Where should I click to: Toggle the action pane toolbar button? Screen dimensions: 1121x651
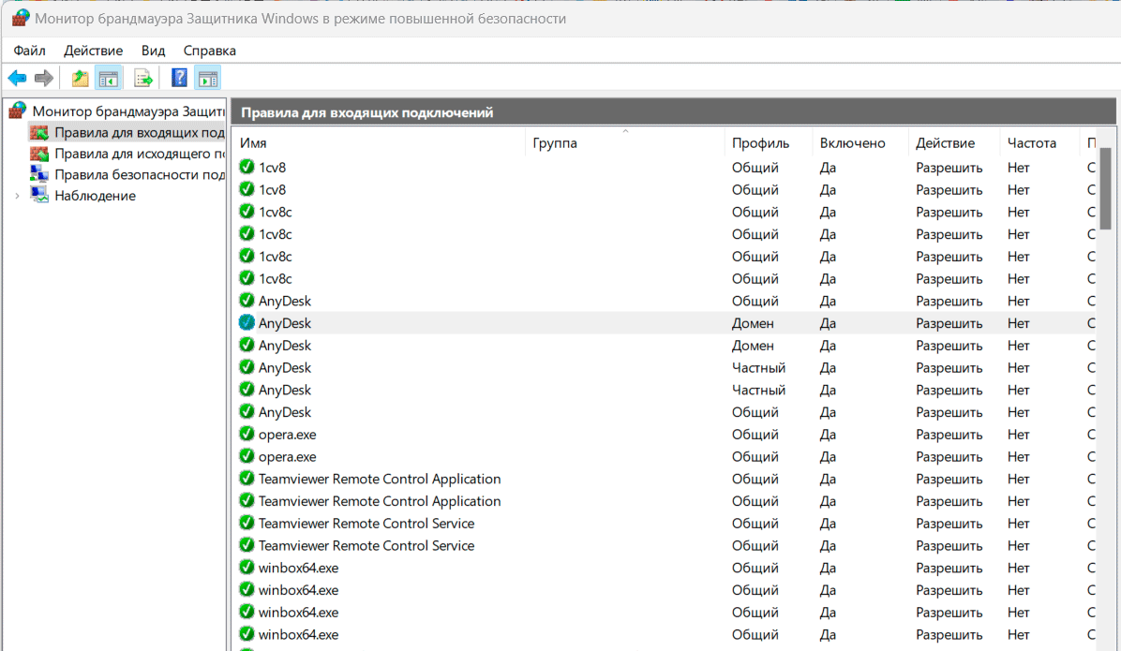(x=207, y=79)
